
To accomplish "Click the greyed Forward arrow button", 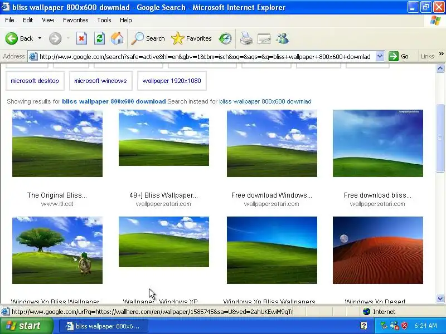I will pos(55,38).
